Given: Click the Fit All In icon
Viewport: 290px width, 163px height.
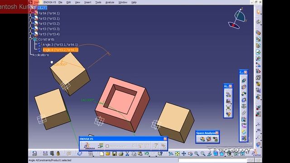Looking at the screenshot, I should pos(177,153).
